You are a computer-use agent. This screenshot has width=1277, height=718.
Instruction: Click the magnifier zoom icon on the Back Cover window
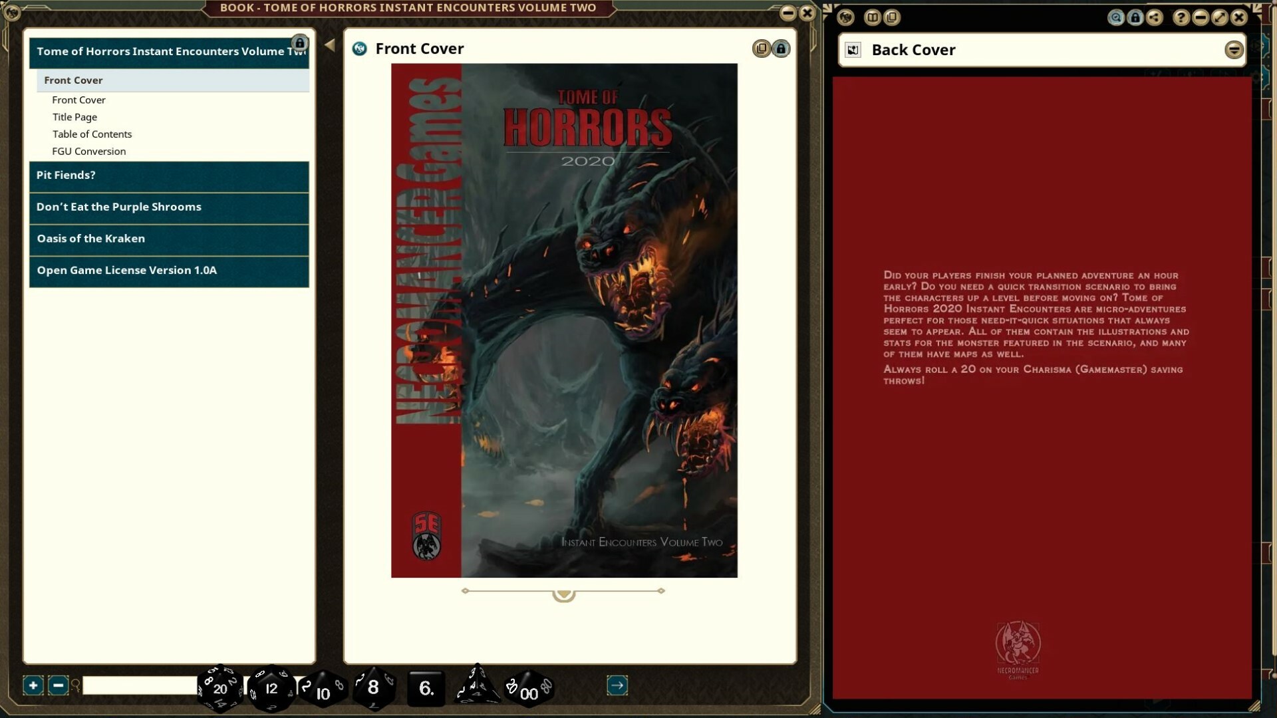[1116, 17]
